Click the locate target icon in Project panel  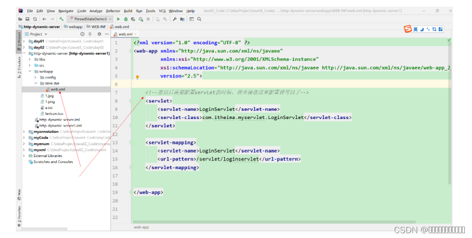click(82, 34)
